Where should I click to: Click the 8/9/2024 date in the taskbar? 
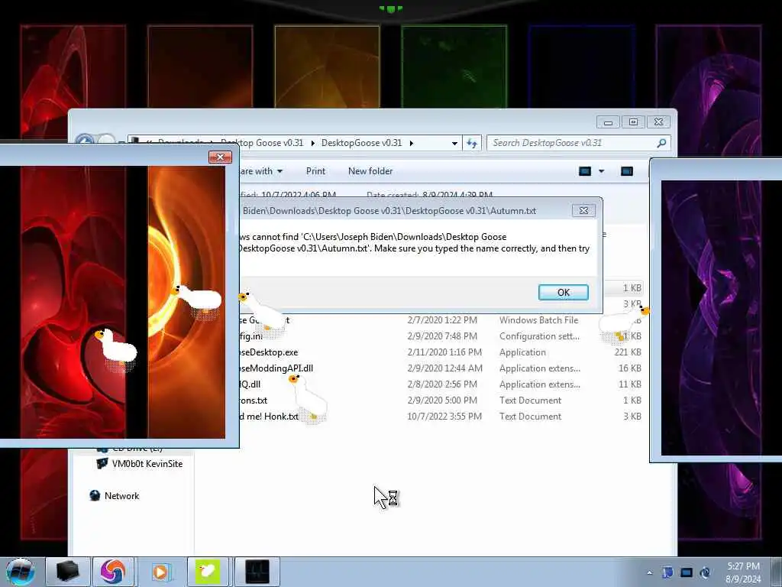click(743, 579)
